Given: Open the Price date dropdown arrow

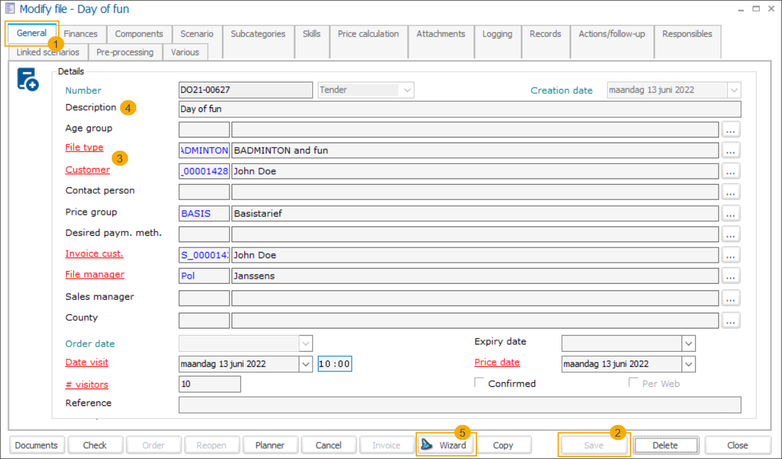Looking at the screenshot, I should point(688,364).
